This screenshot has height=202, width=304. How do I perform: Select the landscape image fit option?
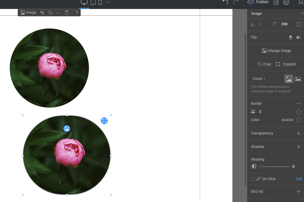(x=298, y=79)
